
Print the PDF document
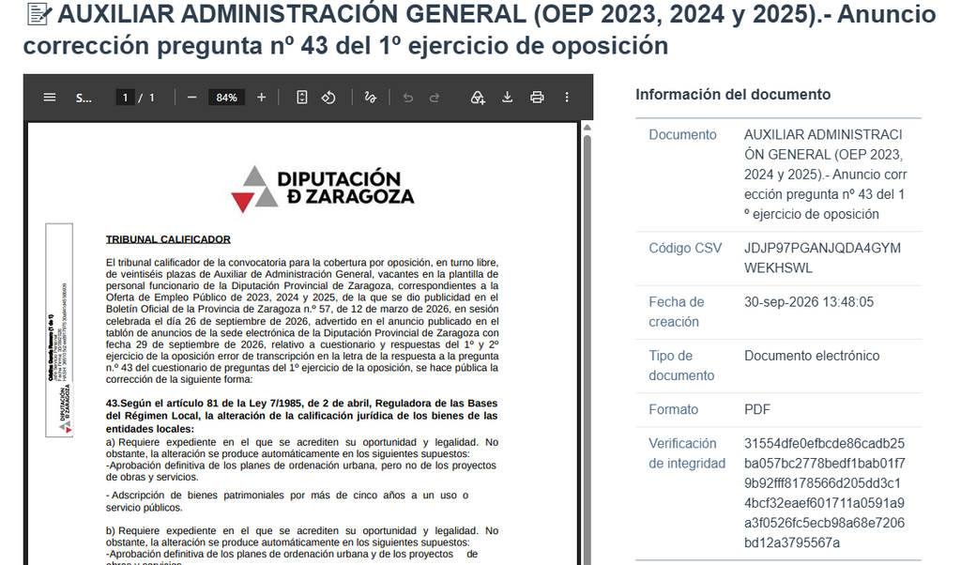click(537, 98)
